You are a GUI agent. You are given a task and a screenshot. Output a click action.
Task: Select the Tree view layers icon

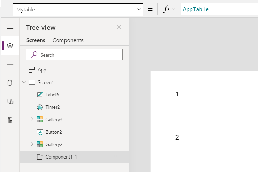10,46
